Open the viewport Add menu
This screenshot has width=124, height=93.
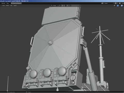(11, 6)
